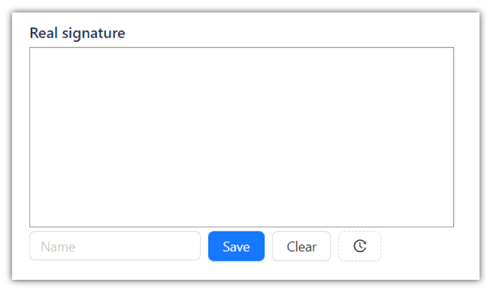Focus the Name input field
This screenshot has width=493, height=294.
point(115,246)
